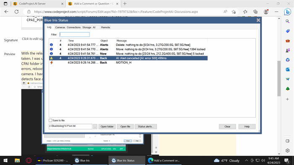Browse for log file with ellipsis button
This screenshot has width=294, height=165.
click(95, 126)
